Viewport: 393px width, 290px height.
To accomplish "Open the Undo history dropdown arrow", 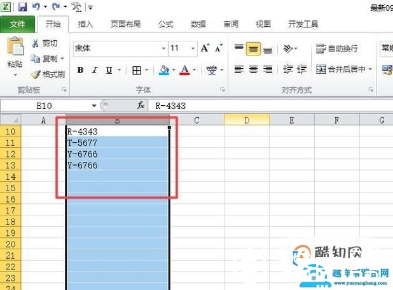I will coord(45,7).
